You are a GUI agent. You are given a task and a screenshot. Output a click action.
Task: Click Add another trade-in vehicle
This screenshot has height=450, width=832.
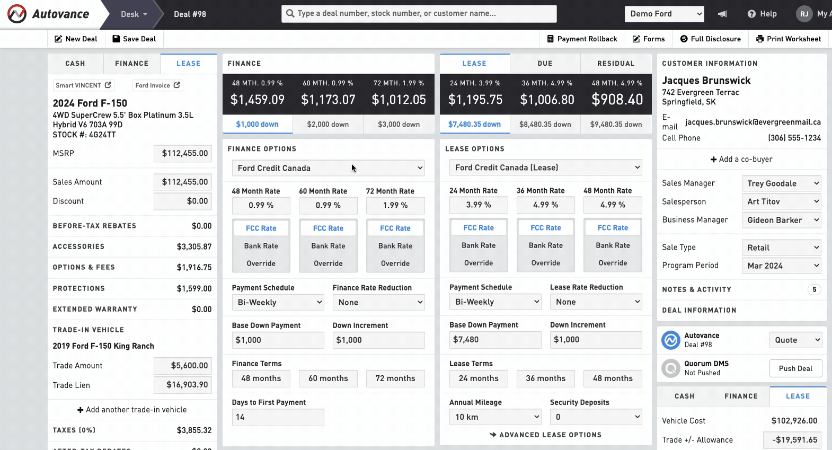[x=132, y=410]
